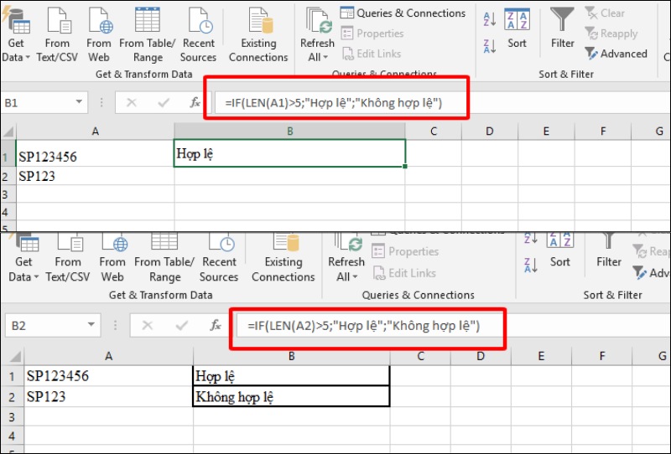Open Recent Sources in the upper ribbon

(x=199, y=20)
